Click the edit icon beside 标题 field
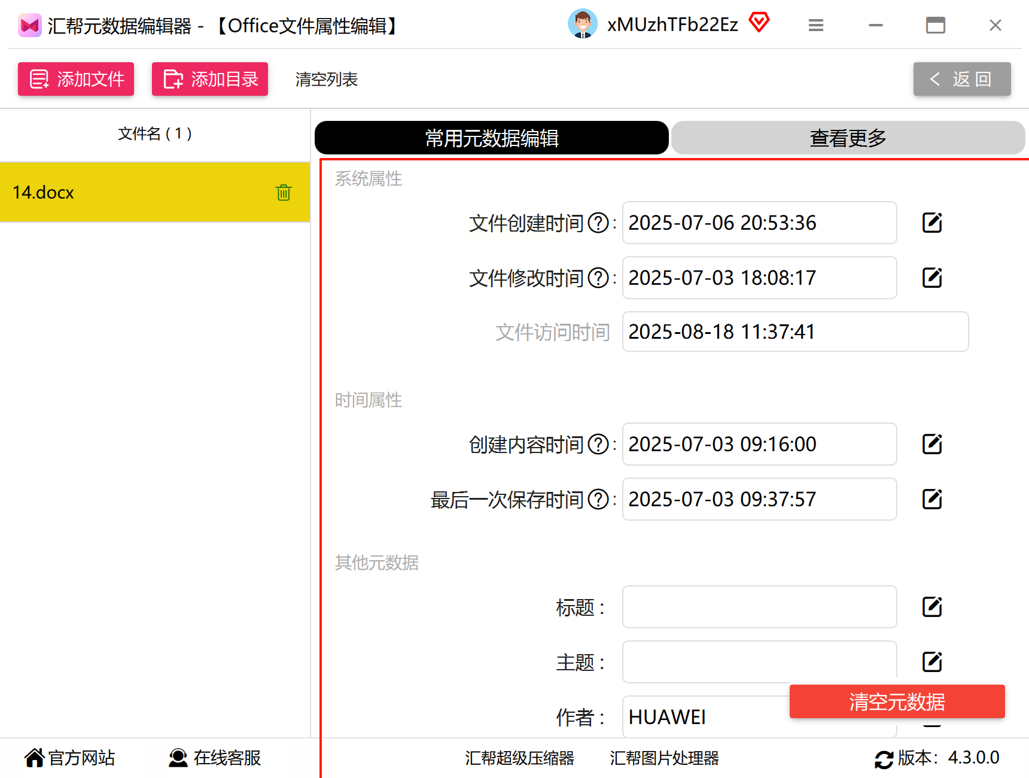The width and height of the screenshot is (1029, 778). (x=932, y=607)
